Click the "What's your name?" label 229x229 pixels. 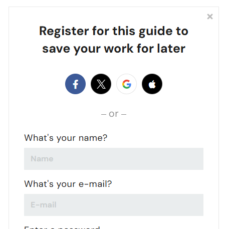point(66,138)
